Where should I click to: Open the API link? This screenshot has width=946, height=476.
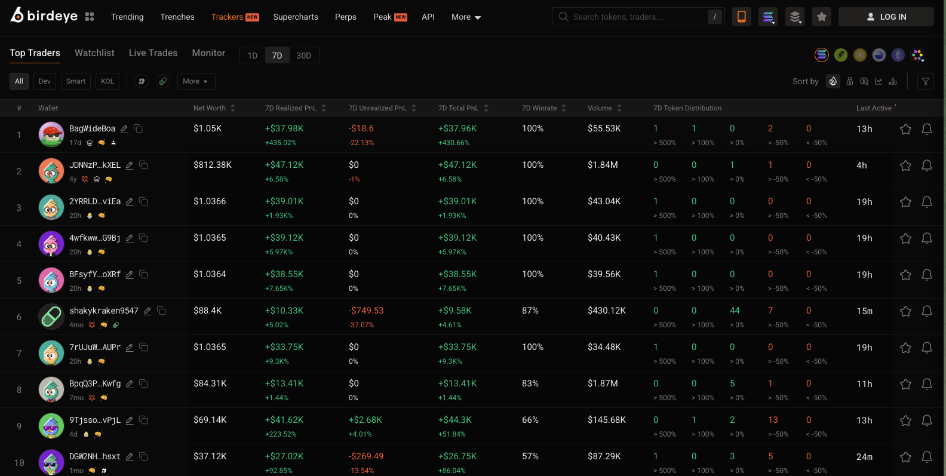(428, 17)
